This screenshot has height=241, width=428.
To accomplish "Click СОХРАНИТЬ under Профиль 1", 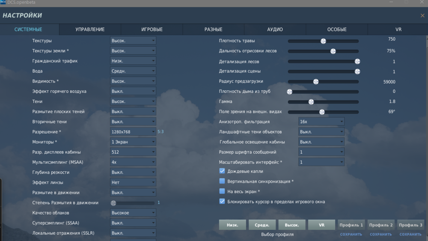I will pos(351,235).
